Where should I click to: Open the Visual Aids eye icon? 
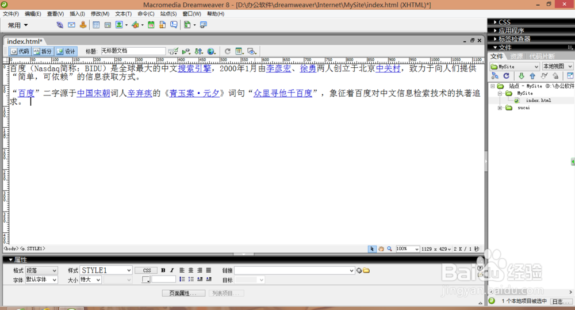(x=252, y=51)
